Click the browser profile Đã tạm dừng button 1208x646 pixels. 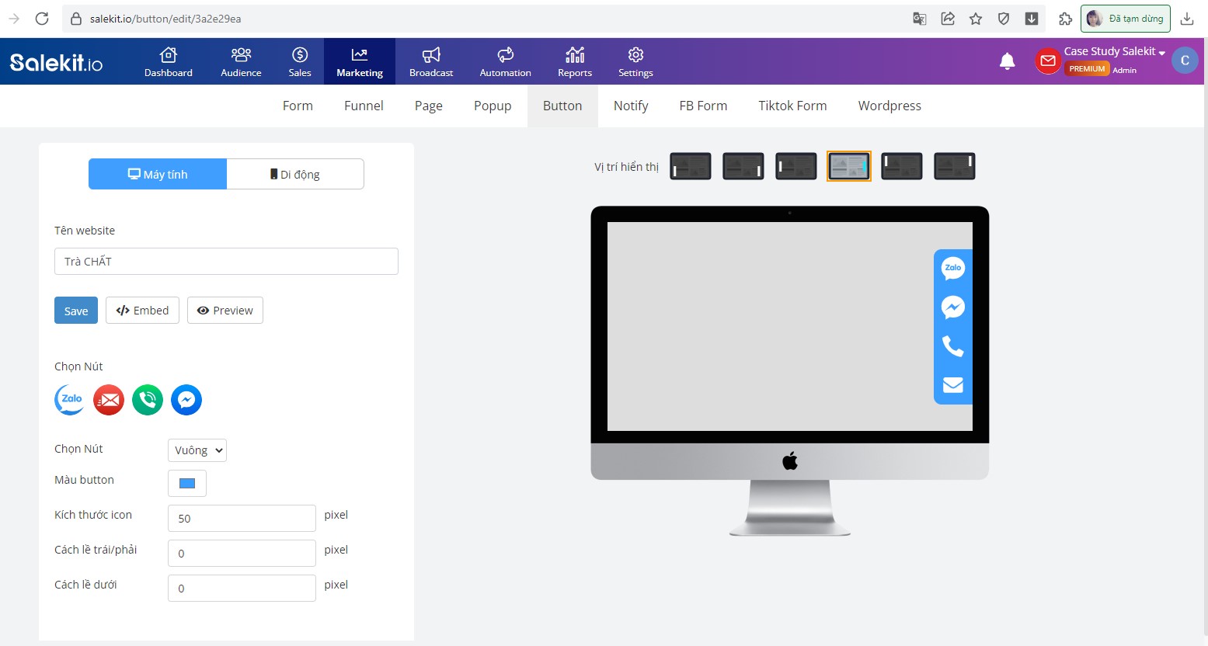point(1125,19)
